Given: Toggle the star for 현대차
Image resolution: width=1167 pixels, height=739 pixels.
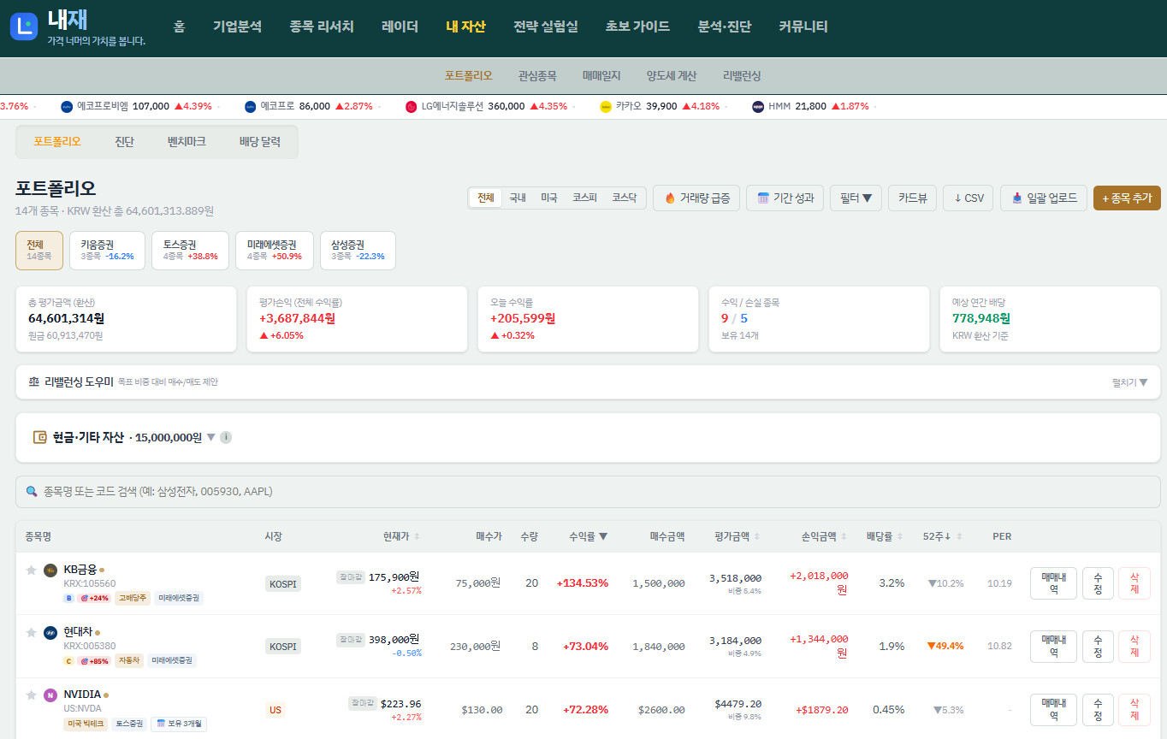Looking at the screenshot, I should click(x=31, y=632).
